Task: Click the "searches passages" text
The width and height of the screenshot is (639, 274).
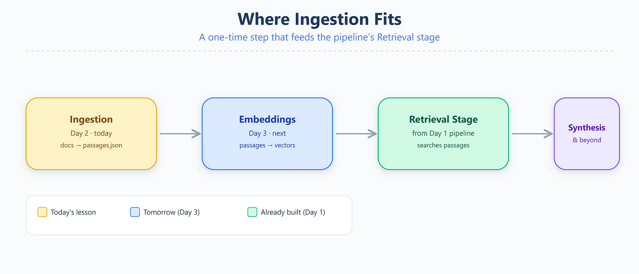Action: coord(443,145)
